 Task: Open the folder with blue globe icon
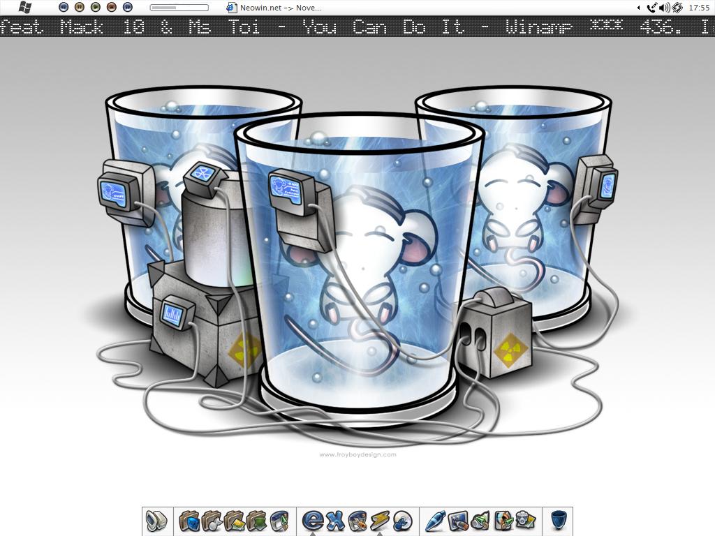pyautogui.click(x=189, y=521)
